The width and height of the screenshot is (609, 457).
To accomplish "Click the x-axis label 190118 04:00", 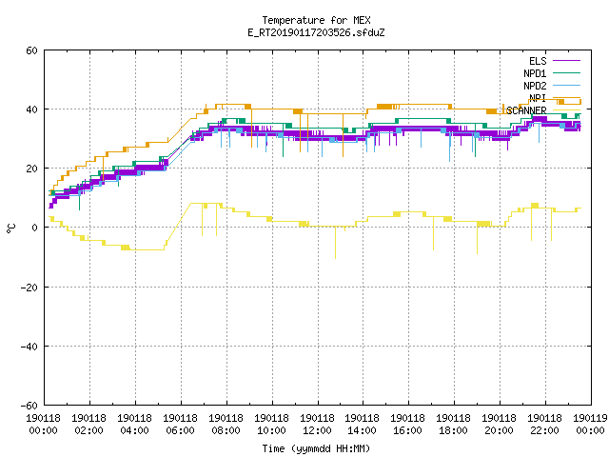I will click(x=134, y=425).
